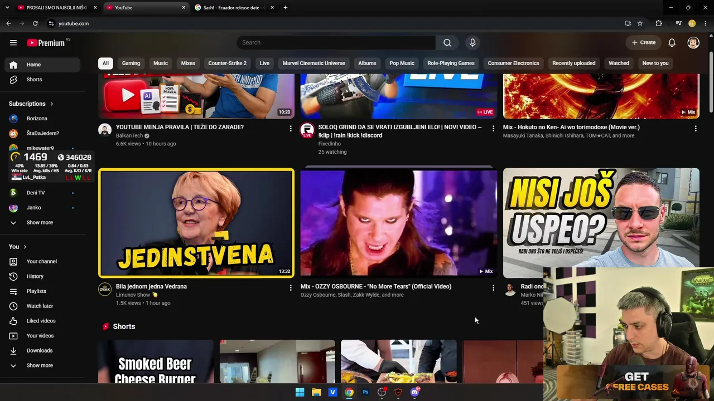
Task: Open Shorts in the sidebar
Action: pyautogui.click(x=42, y=80)
